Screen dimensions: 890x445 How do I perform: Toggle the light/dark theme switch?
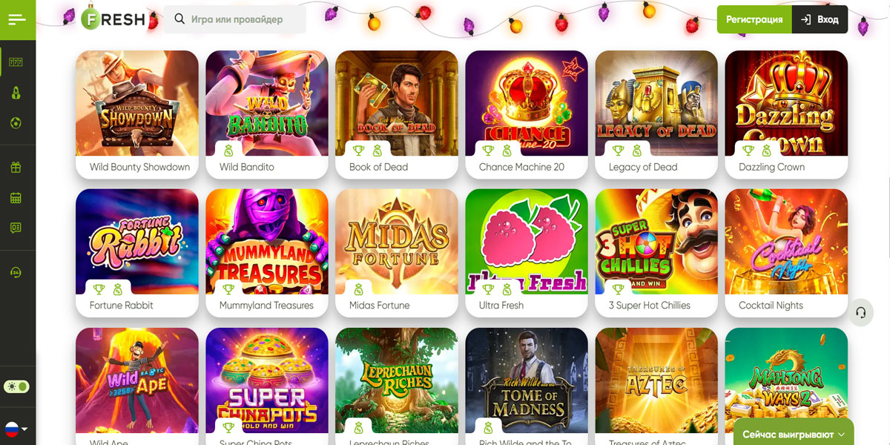[x=16, y=386]
